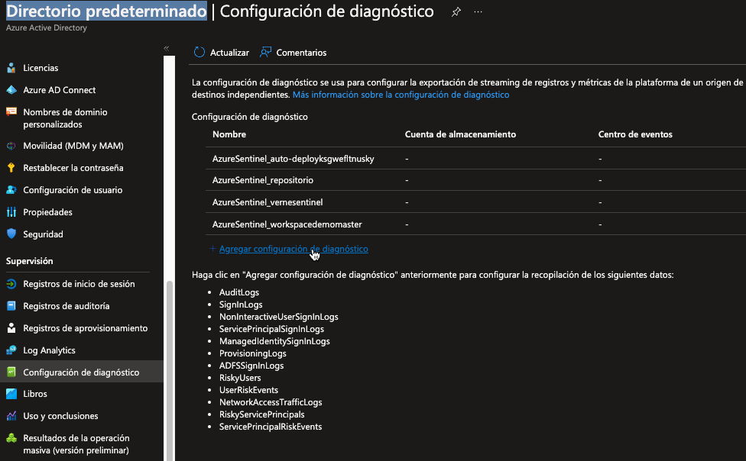Click the Actualizar refresh icon
The height and width of the screenshot is (461, 746).
coord(199,53)
